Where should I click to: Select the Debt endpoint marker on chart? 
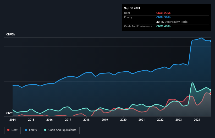[x=211, y=93]
